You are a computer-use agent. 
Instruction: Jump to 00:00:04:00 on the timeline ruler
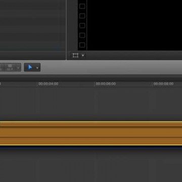pyautogui.click(x=49, y=84)
